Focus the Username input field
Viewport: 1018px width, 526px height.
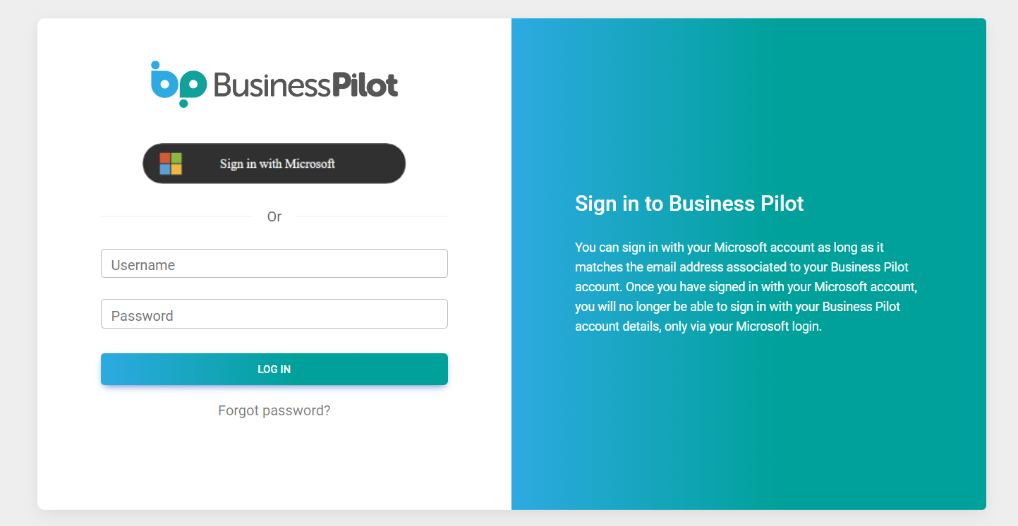(x=274, y=263)
